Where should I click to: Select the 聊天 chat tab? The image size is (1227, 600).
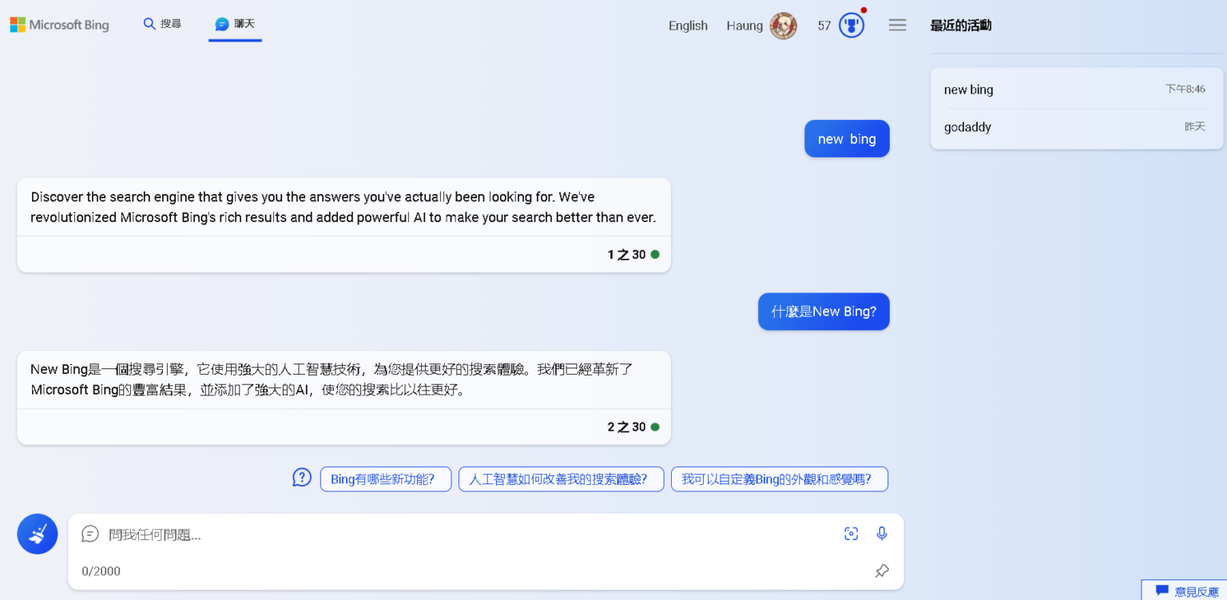(234, 24)
